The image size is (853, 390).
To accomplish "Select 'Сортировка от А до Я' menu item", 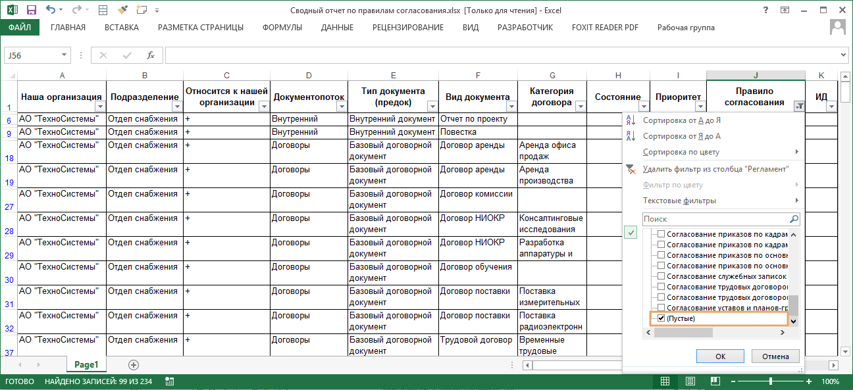I will [681, 120].
